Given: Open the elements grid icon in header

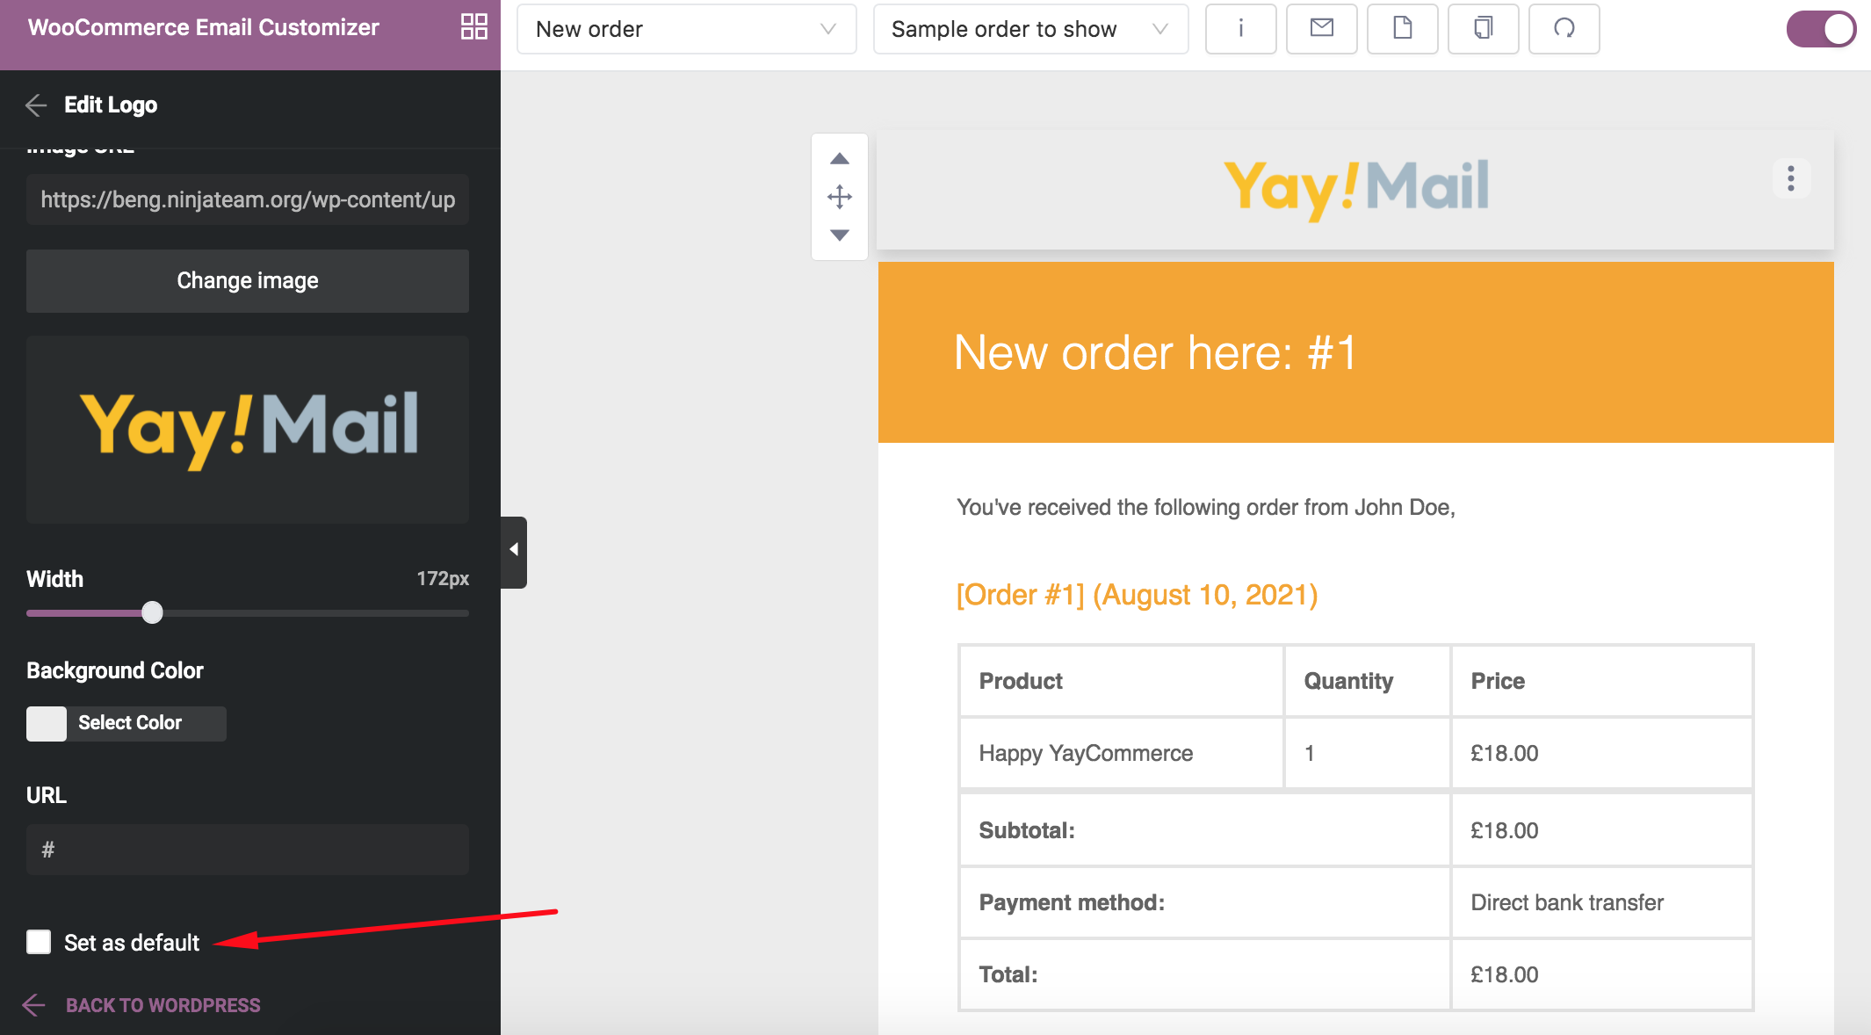Looking at the screenshot, I should [x=474, y=27].
